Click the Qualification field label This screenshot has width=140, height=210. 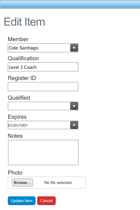click(23, 58)
